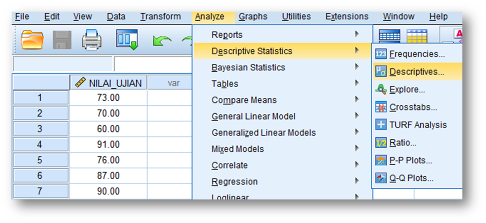Image resolution: width=486 pixels, height=223 pixels.
Task: Expand the Descriptive Statistics submenu
Action: tap(282, 51)
